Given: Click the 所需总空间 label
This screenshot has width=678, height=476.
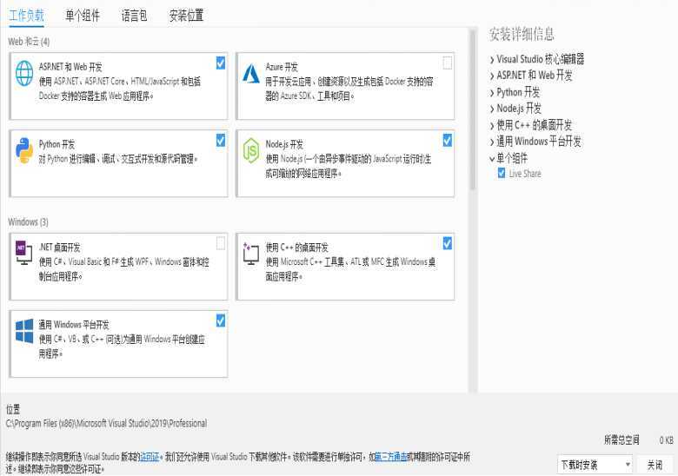Looking at the screenshot, I should click(621, 440).
